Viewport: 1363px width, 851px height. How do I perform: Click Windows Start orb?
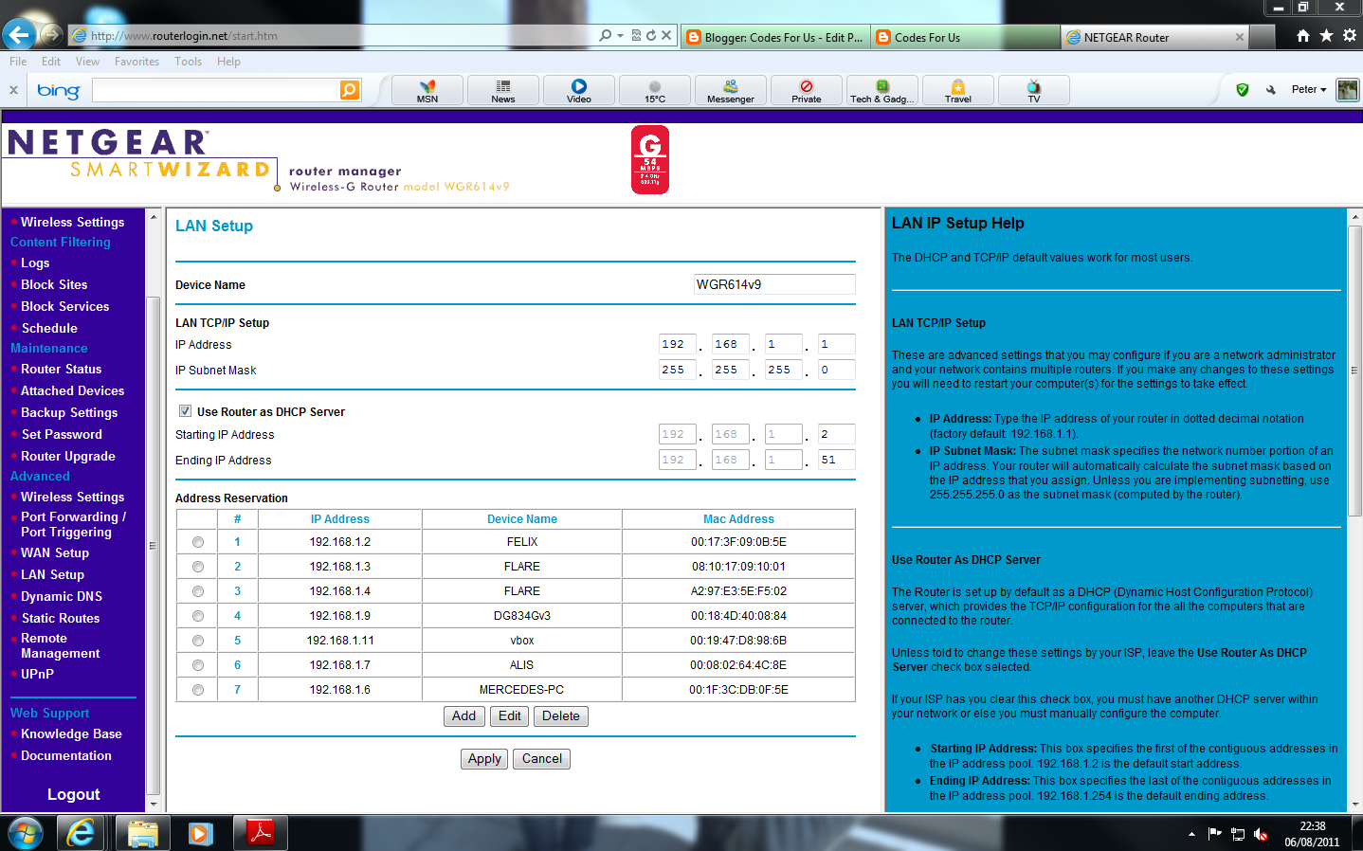point(26,833)
